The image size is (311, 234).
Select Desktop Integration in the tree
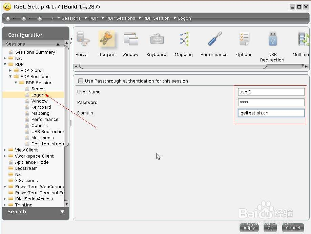(48, 144)
